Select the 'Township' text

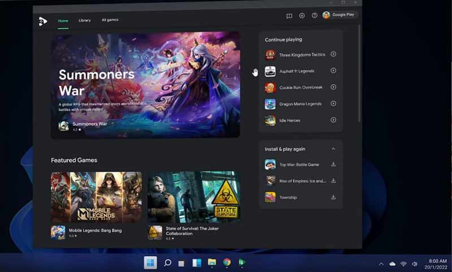288,198
